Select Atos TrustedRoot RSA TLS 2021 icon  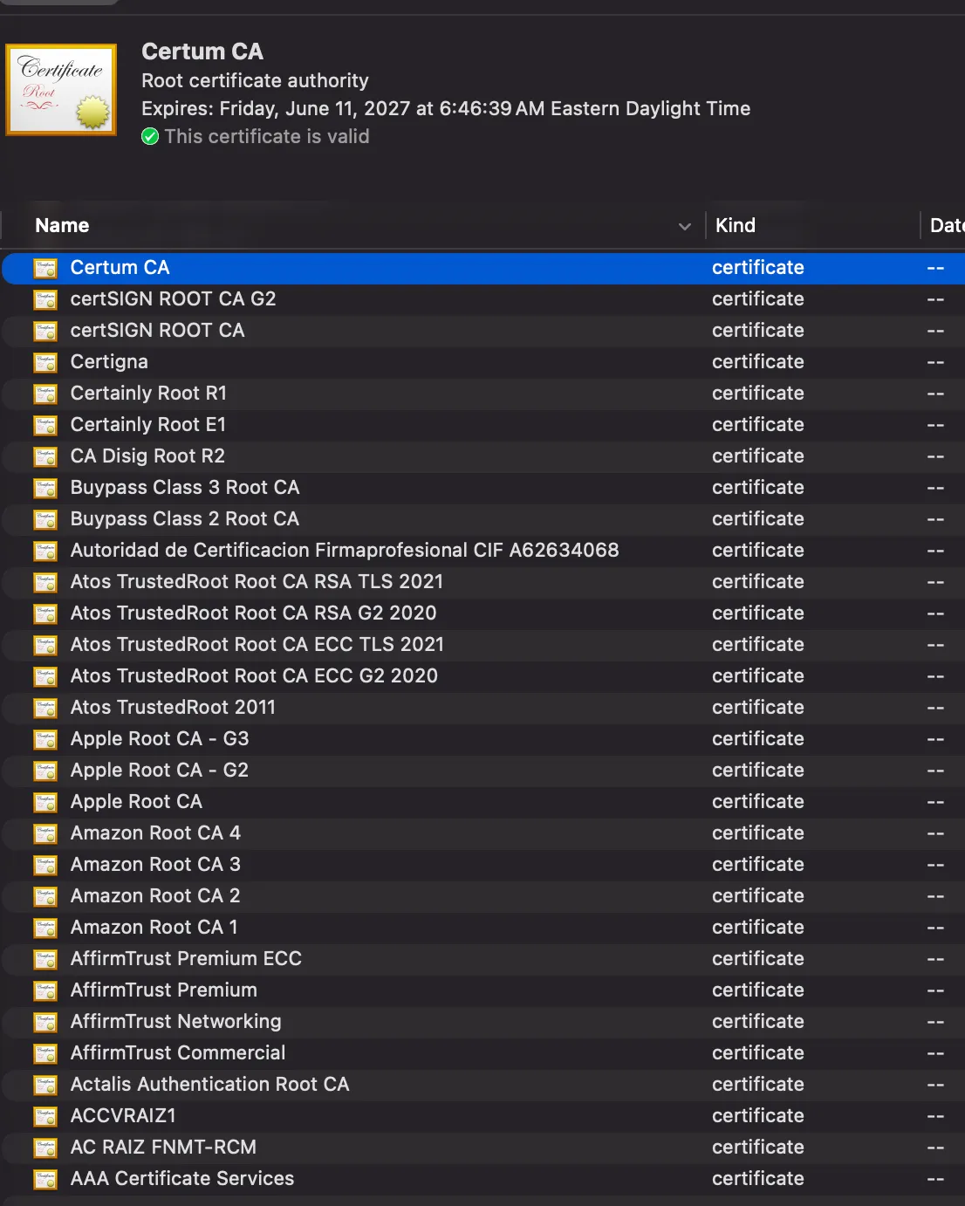(45, 582)
